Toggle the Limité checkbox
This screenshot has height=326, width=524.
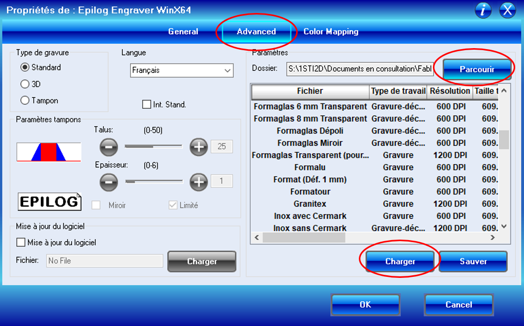[173, 205]
